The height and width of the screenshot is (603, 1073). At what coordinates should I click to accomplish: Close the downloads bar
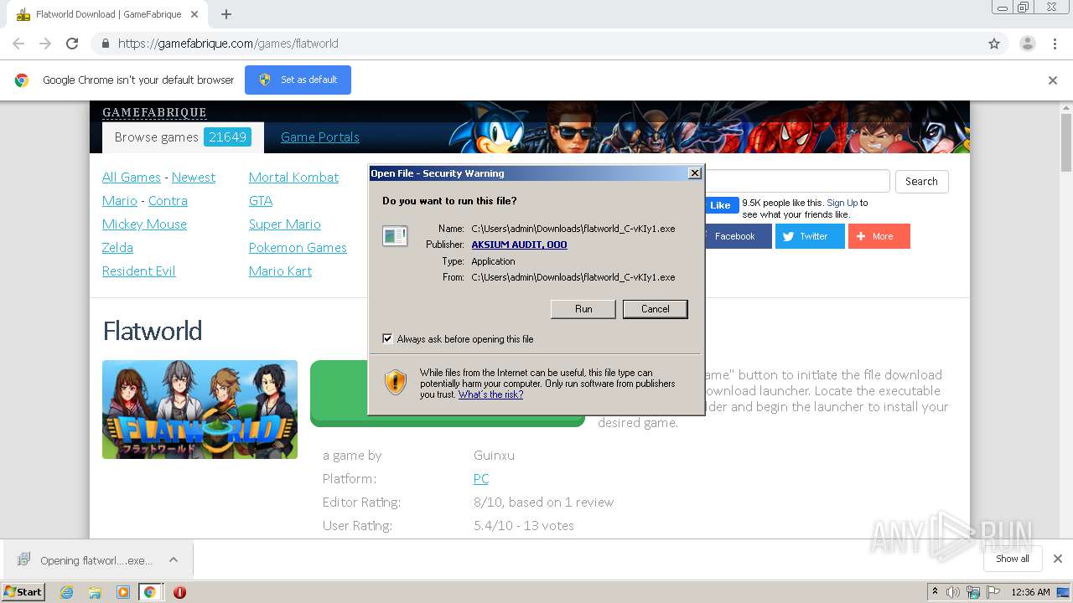pos(1057,559)
